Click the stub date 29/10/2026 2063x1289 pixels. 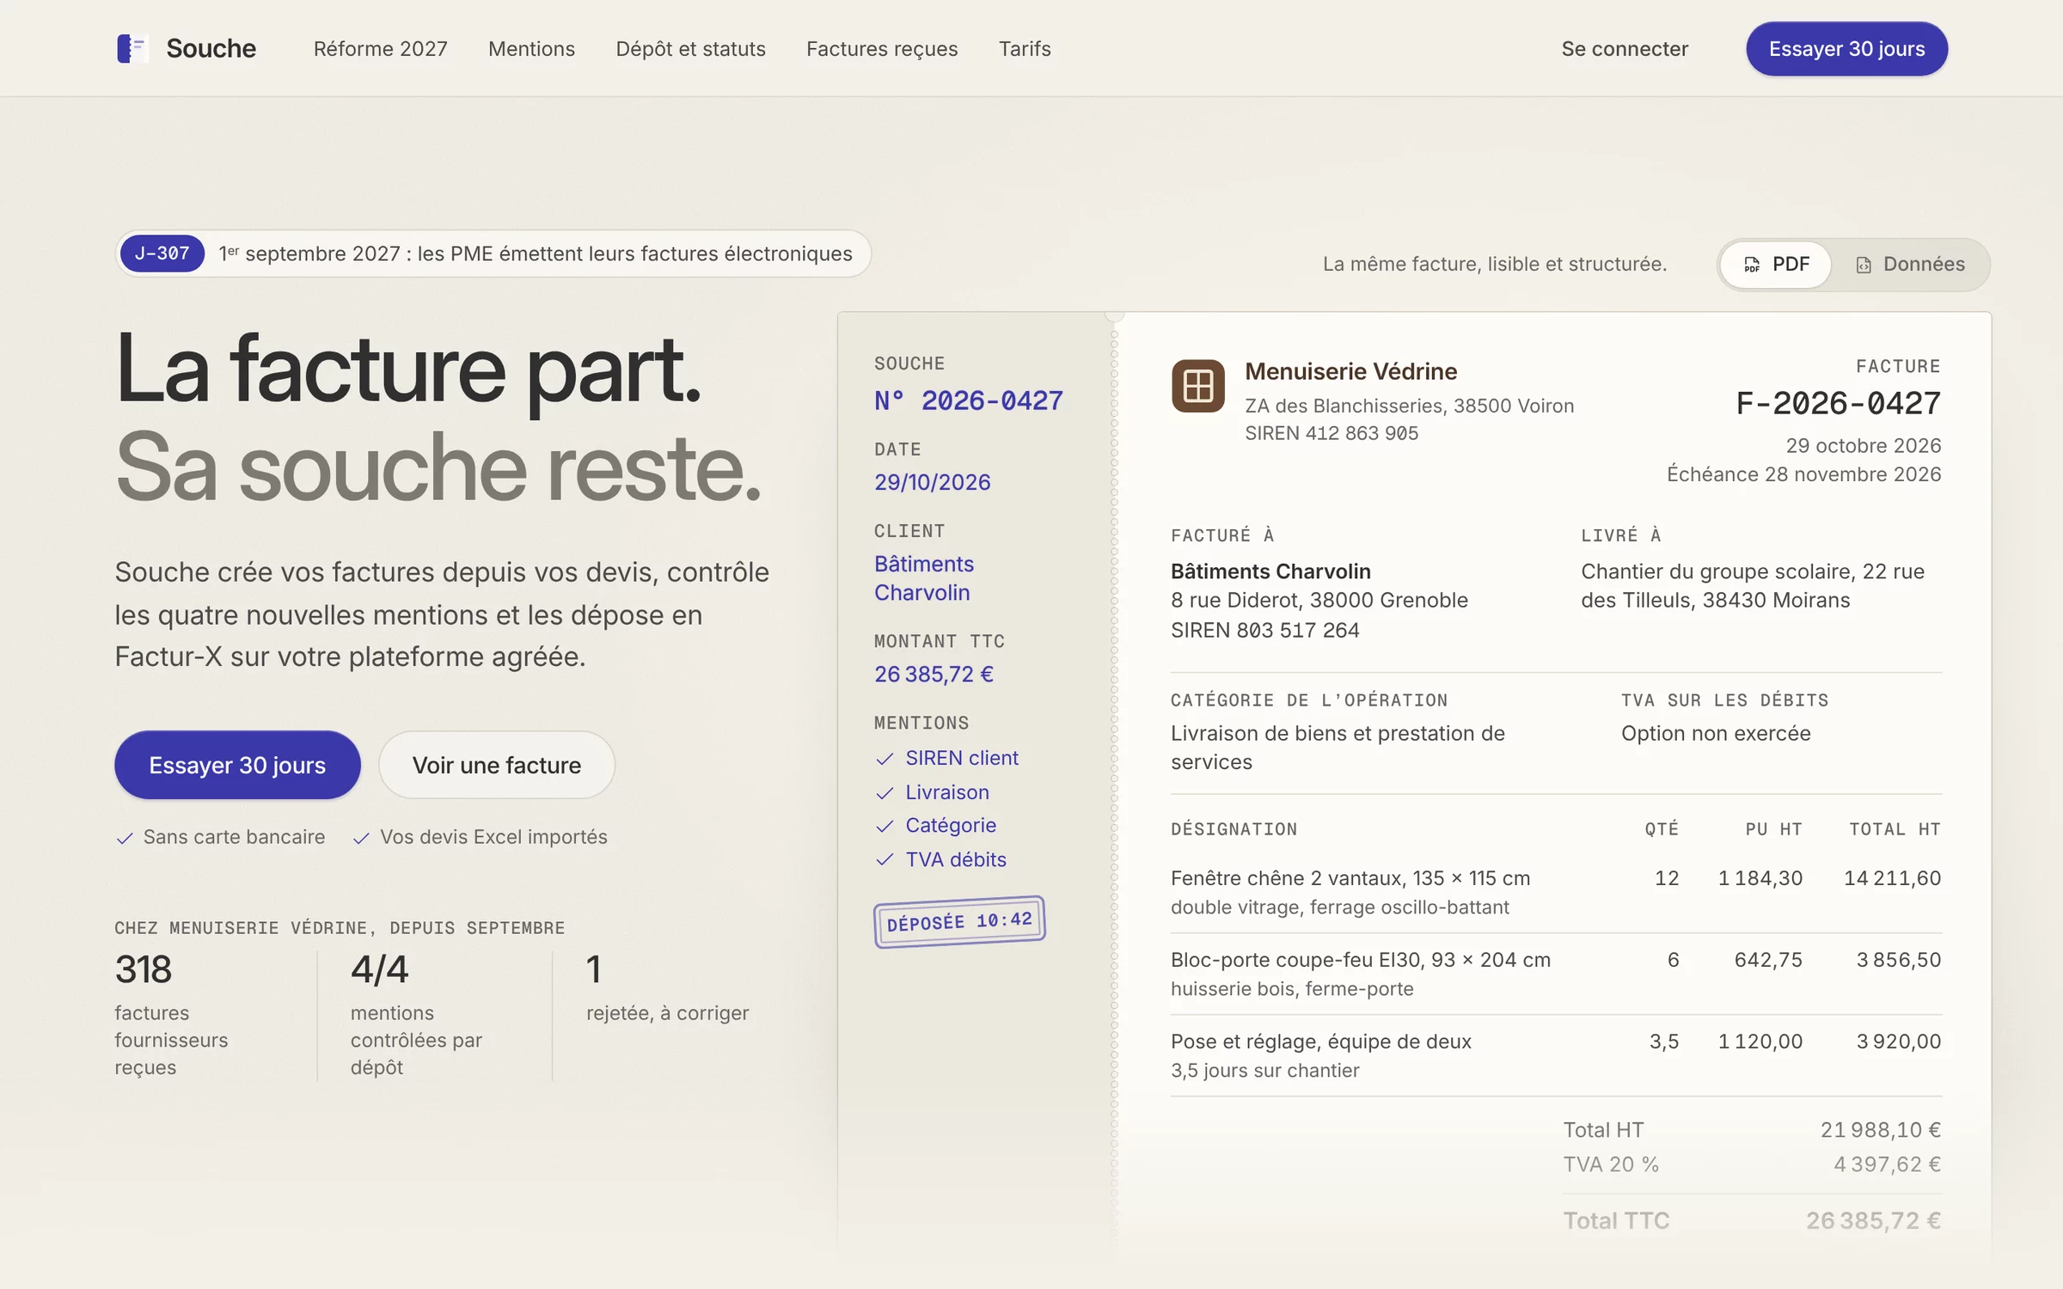pyautogui.click(x=933, y=482)
